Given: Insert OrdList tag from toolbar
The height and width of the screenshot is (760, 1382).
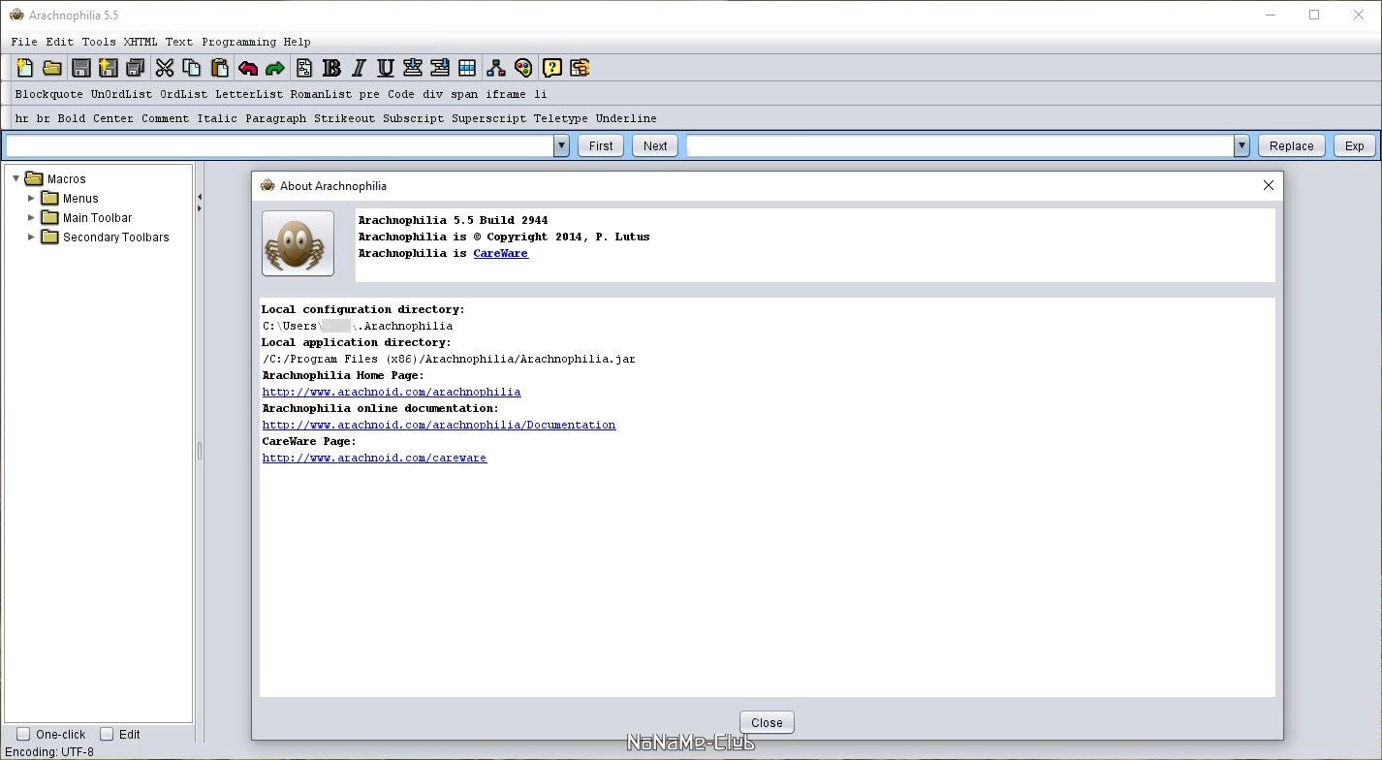Looking at the screenshot, I should [184, 94].
